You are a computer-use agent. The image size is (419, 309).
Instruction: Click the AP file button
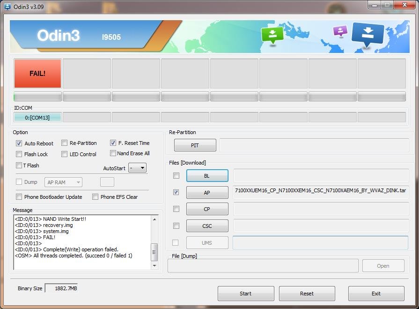207,193
